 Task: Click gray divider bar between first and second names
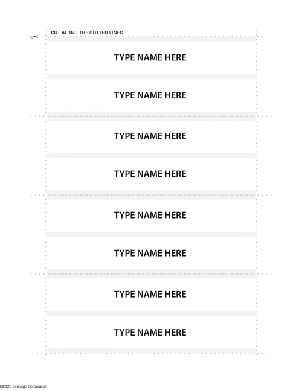(x=151, y=77)
